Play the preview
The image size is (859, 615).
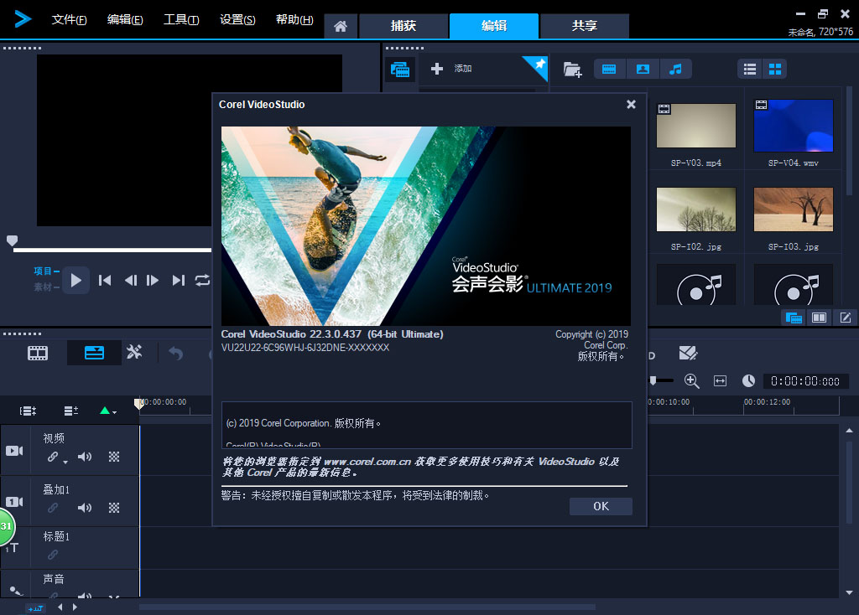76,281
